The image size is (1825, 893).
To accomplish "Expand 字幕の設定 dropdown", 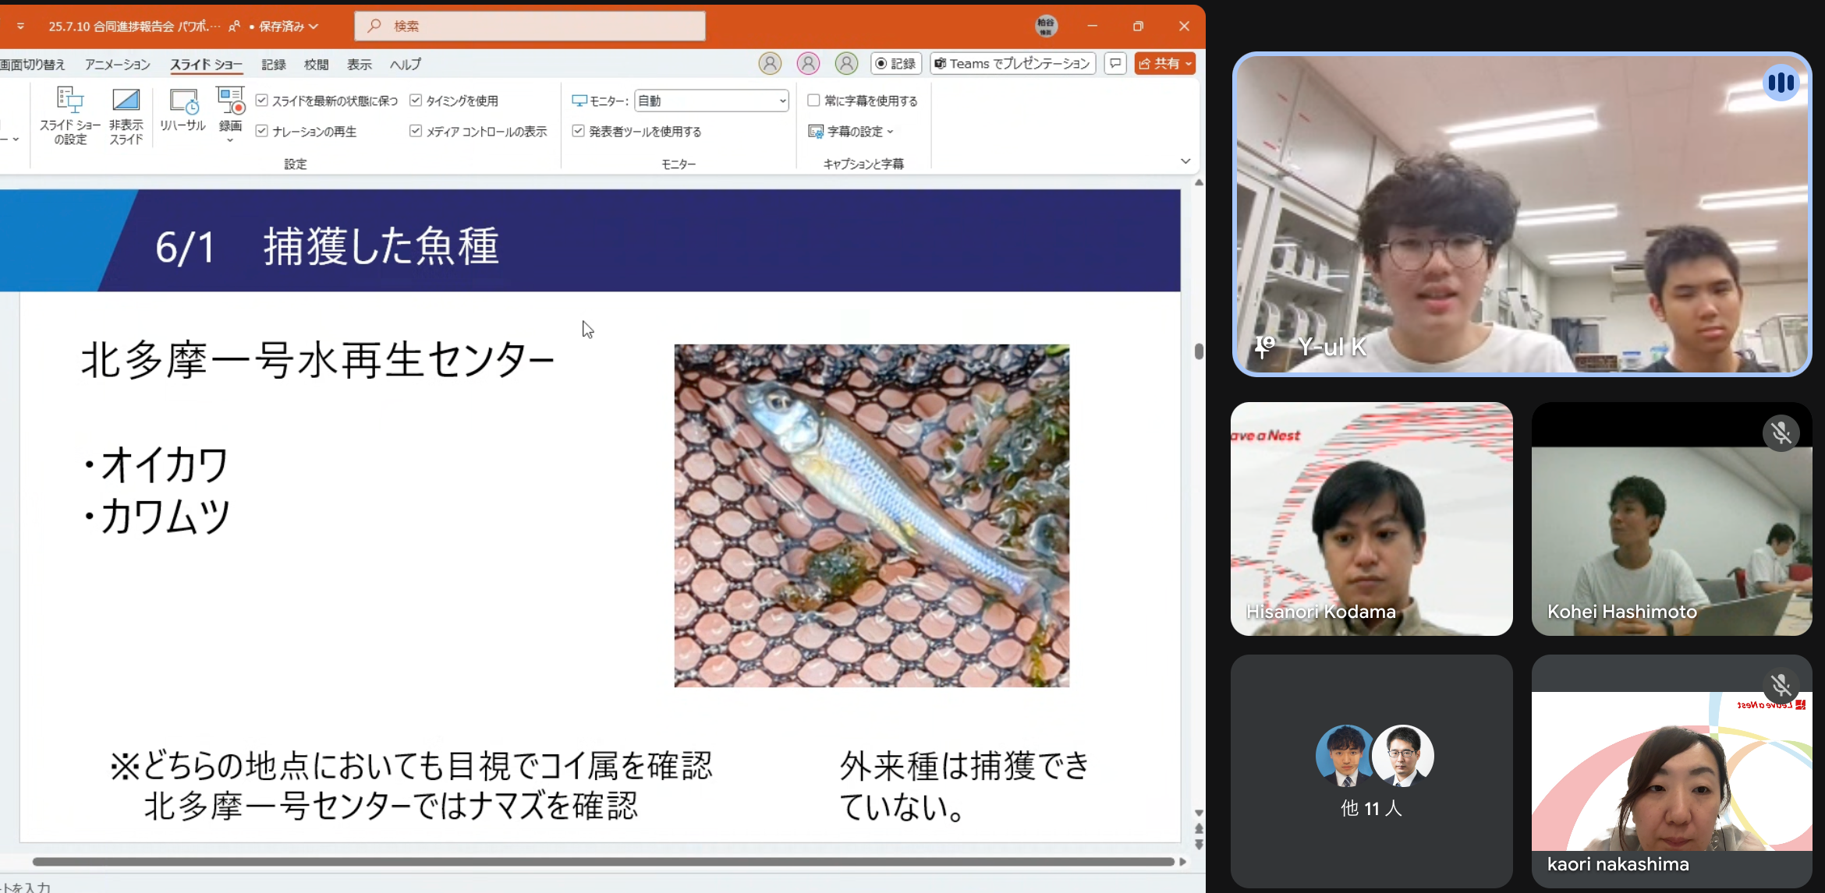I will [851, 132].
